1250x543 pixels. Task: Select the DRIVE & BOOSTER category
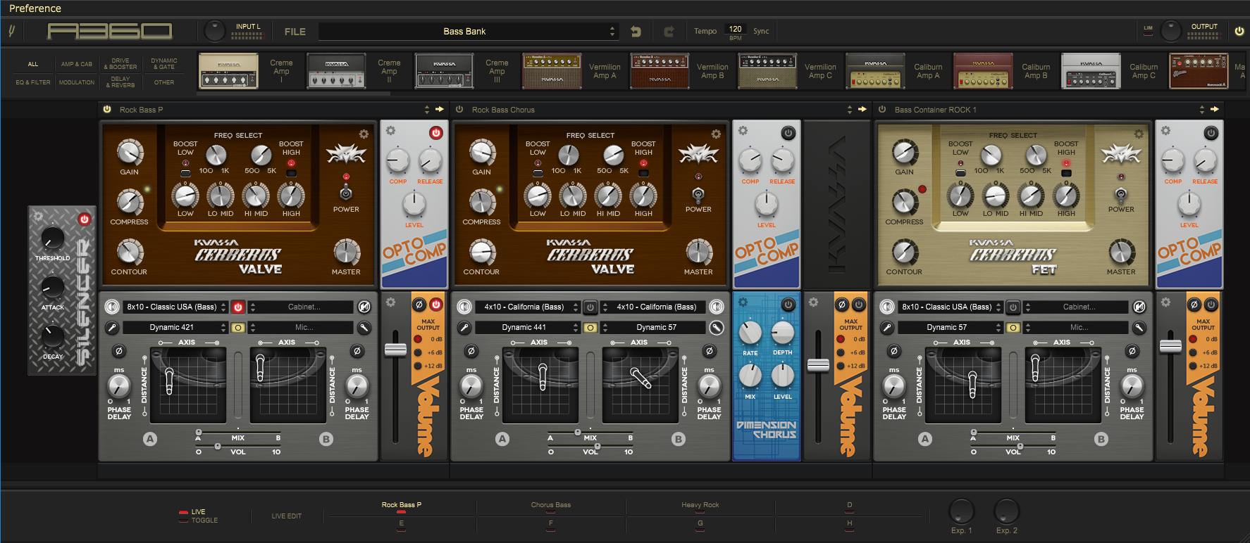click(x=120, y=64)
